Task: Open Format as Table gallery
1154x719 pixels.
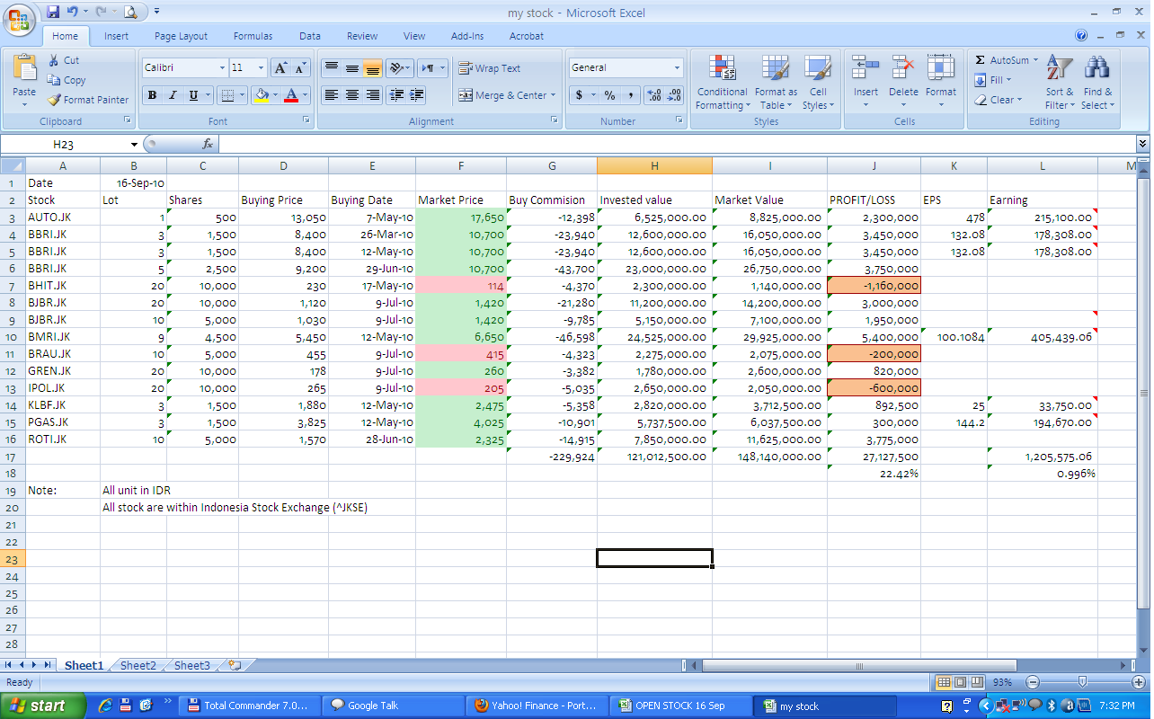Action: pyautogui.click(x=776, y=82)
